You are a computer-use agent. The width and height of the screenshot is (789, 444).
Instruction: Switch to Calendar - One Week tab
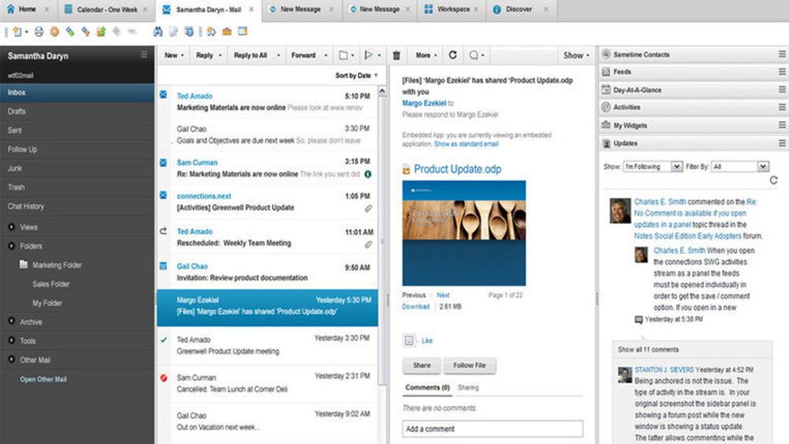pos(107,9)
